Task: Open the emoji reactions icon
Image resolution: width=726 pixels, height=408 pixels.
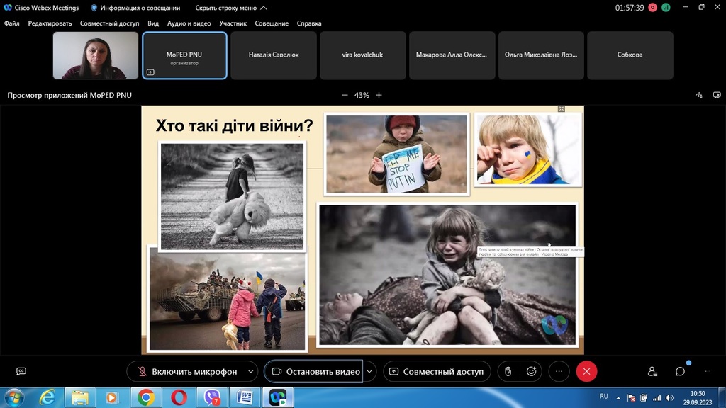Action: [x=531, y=371]
